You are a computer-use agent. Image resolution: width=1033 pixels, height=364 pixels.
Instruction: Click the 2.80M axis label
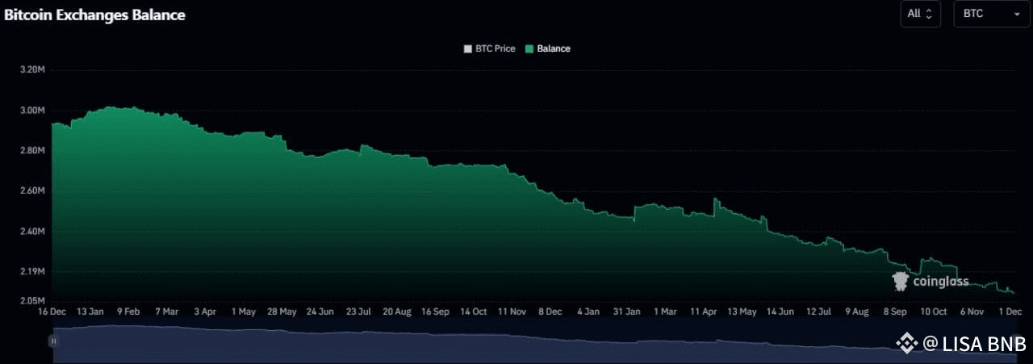(x=31, y=151)
